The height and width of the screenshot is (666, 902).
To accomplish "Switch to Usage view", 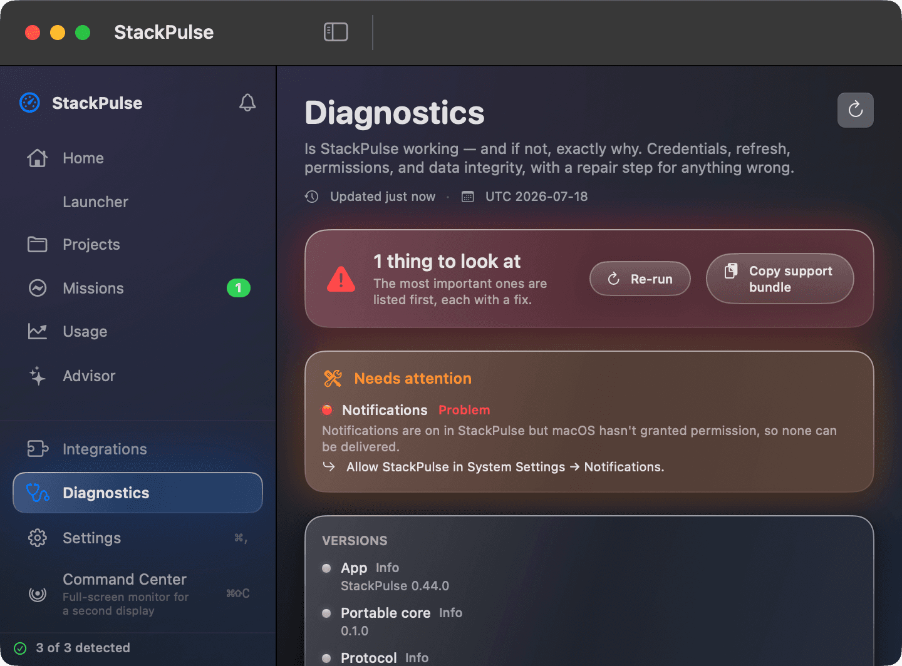I will click(138, 331).
